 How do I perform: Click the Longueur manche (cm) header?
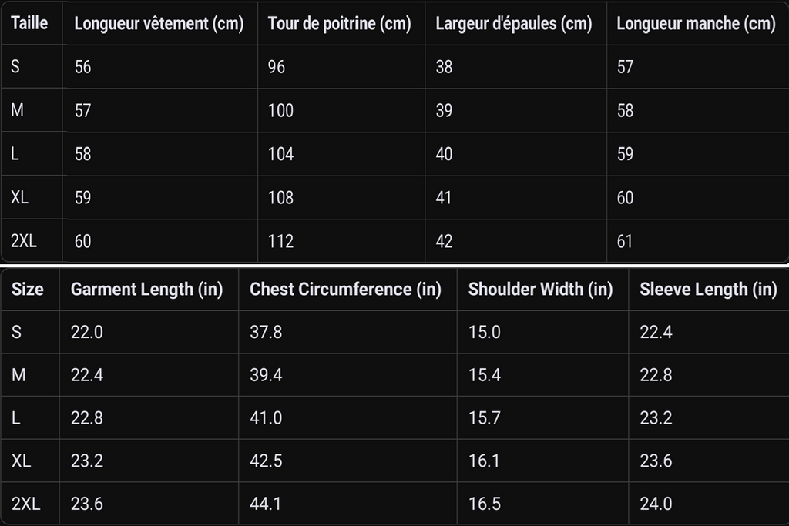696,23
